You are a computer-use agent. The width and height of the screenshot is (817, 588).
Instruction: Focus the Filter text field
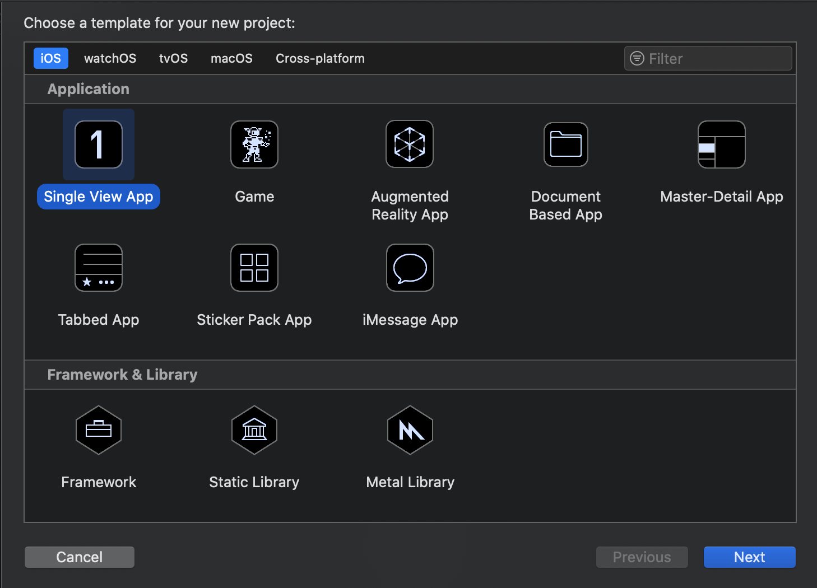click(x=708, y=58)
